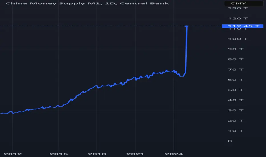Image resolution: width=266 pixels, height=157 pixels.
Task: Click the 60 T price axis label
Action: 236,80
